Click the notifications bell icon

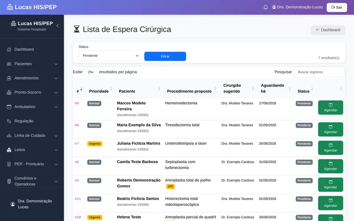pyautogui.click(x=266, y=7)
